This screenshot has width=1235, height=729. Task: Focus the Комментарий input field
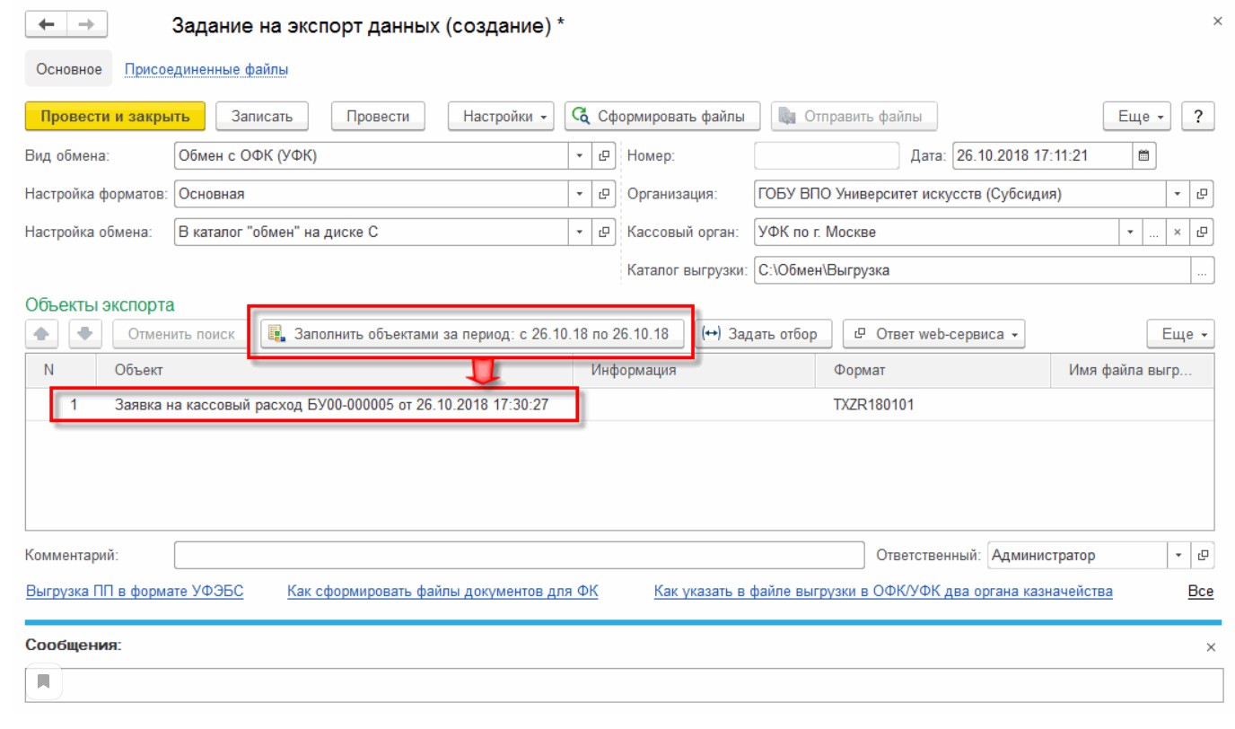[x=519, y=556]
